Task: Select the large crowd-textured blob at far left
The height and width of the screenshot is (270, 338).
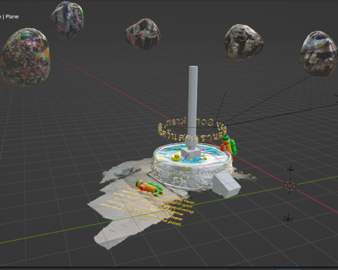Action: point(25,57)
